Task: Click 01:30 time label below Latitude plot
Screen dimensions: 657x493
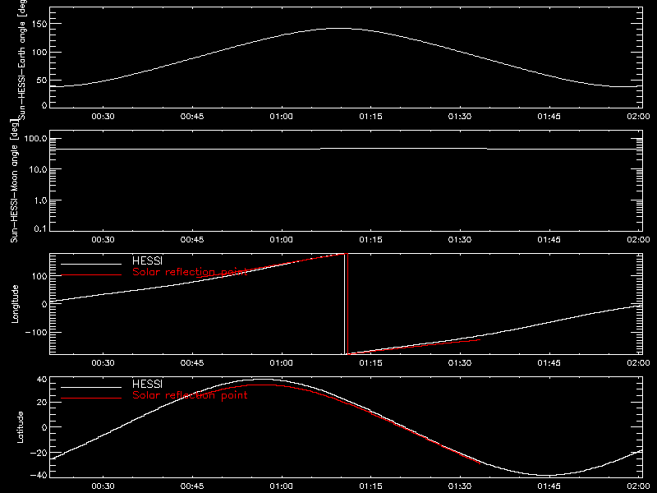Action: (x=460, y=486)
